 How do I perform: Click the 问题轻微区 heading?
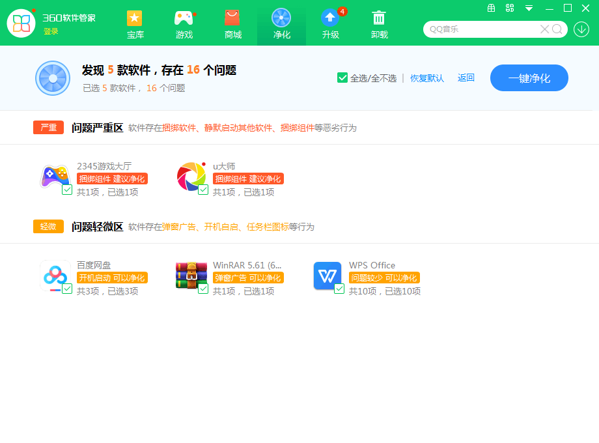(x=98, y=227)
